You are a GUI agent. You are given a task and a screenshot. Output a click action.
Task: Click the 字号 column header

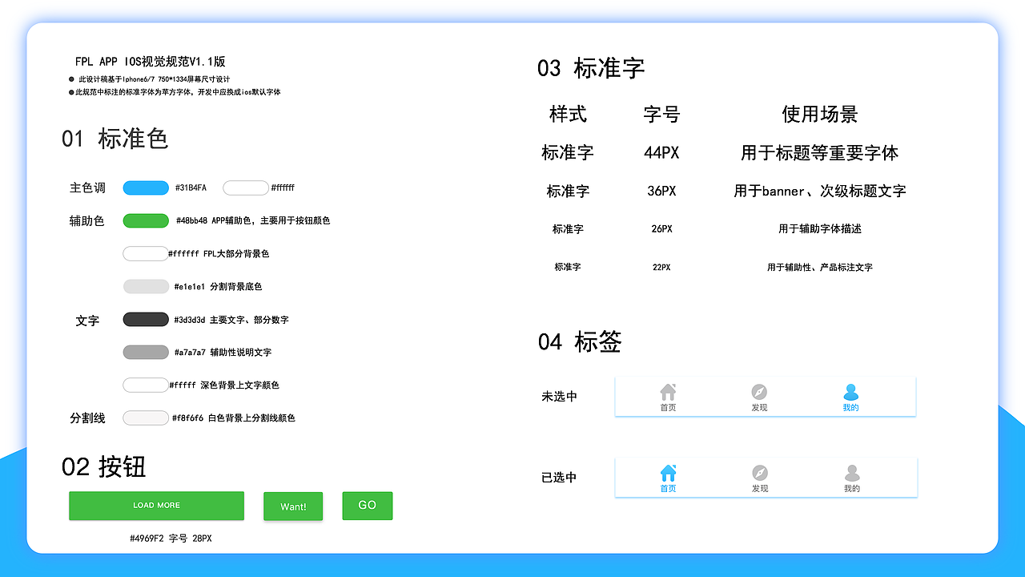661,115
